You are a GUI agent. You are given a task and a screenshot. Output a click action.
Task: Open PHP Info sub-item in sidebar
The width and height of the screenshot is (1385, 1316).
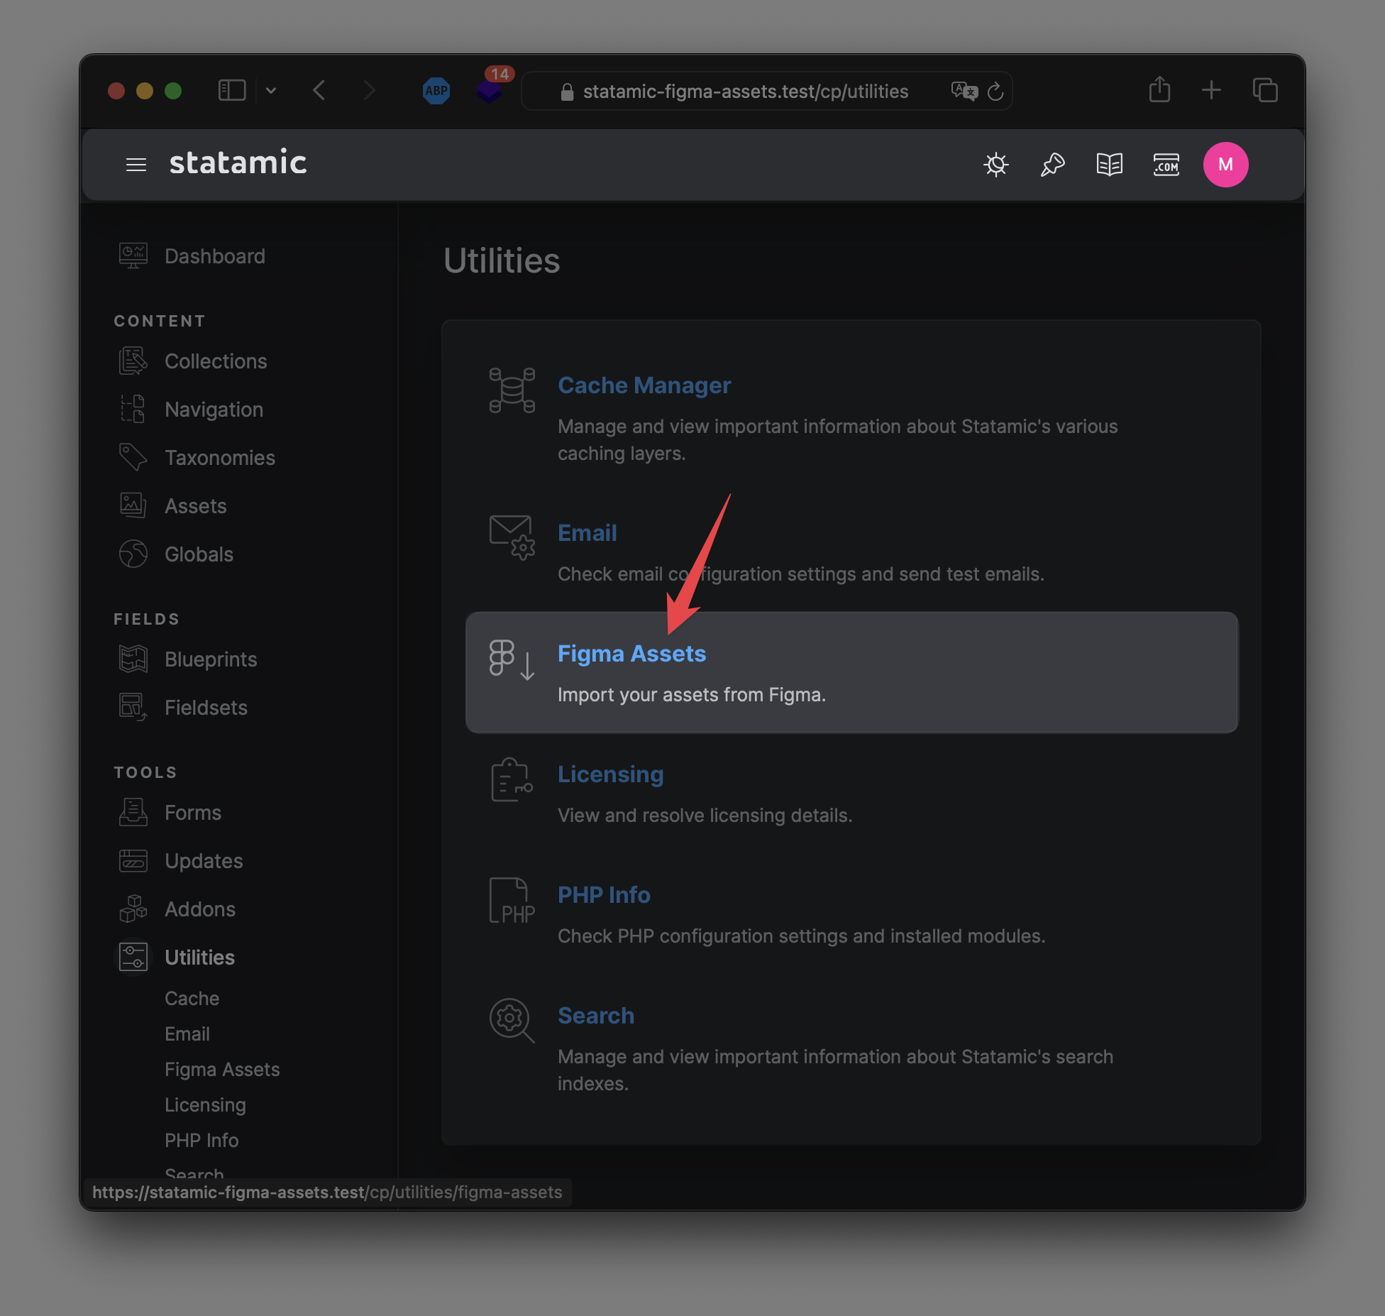202,1141
